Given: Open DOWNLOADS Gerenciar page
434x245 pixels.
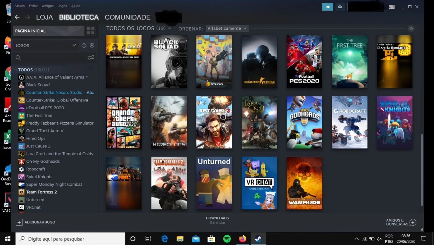Looking at the screenshot, I should 217,220.
